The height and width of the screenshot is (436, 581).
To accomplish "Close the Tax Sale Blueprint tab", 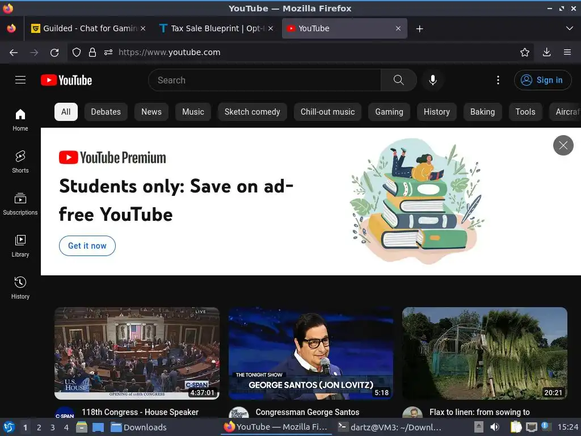I will [271, 28].
